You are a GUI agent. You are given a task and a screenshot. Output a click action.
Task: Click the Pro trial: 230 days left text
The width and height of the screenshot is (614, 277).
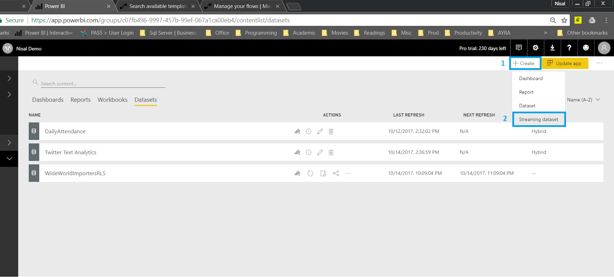483,48
